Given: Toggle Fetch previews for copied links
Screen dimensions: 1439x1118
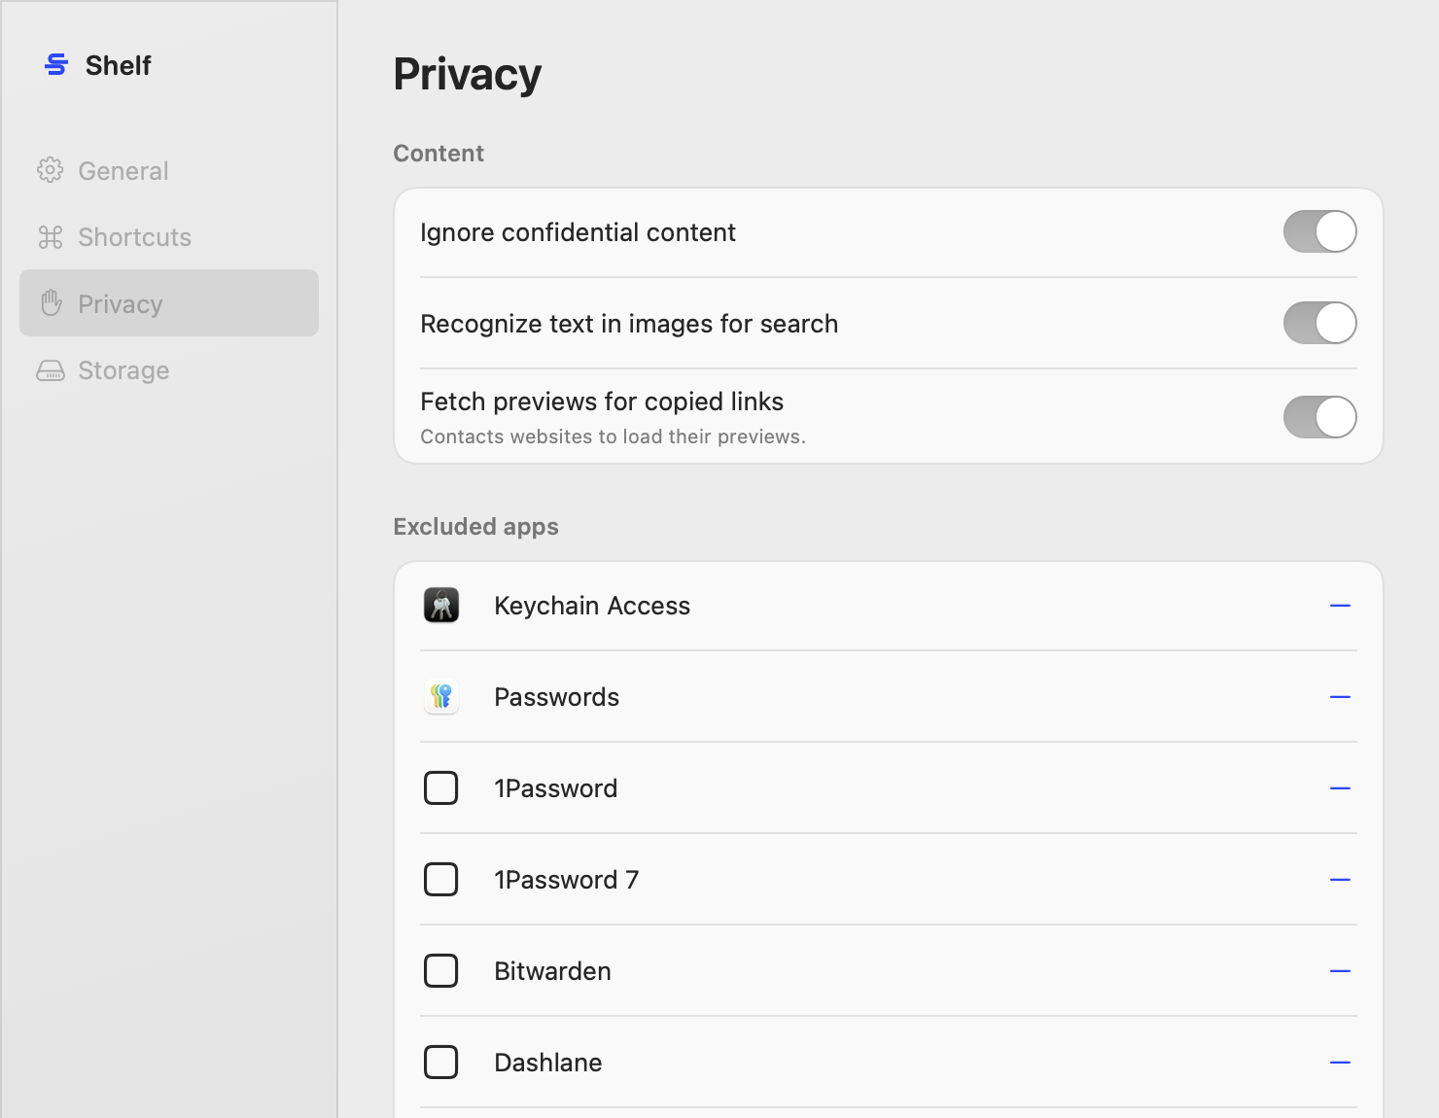Looking at the screenshot, I should click(x=1319, y=417).
